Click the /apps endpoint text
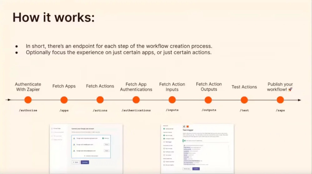The height and width of the screenshot is (174, 312). 64,110
